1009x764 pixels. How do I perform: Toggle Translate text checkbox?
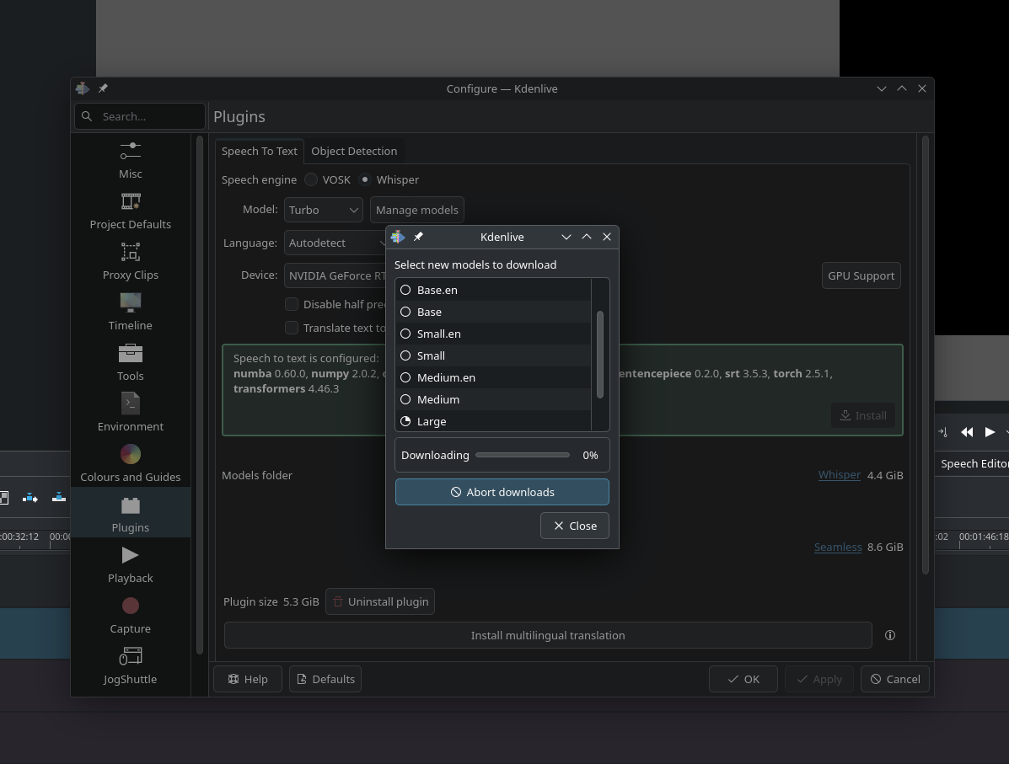292,328
